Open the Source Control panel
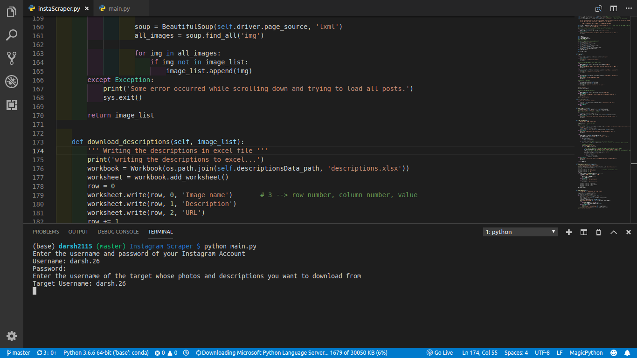The height and width of the screenshot is (358, 637). pyautogui.click(x=11, y=58)
